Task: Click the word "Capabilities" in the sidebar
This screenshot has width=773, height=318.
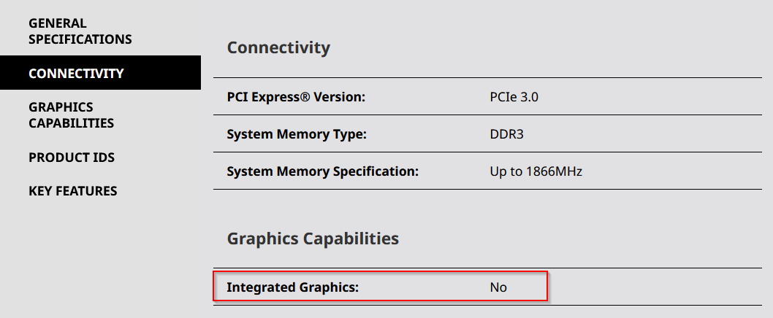Action: coord(72,123)
